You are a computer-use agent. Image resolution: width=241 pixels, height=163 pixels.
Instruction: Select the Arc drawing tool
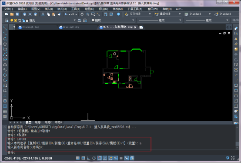pyautogui.click(x=5, y=54)
